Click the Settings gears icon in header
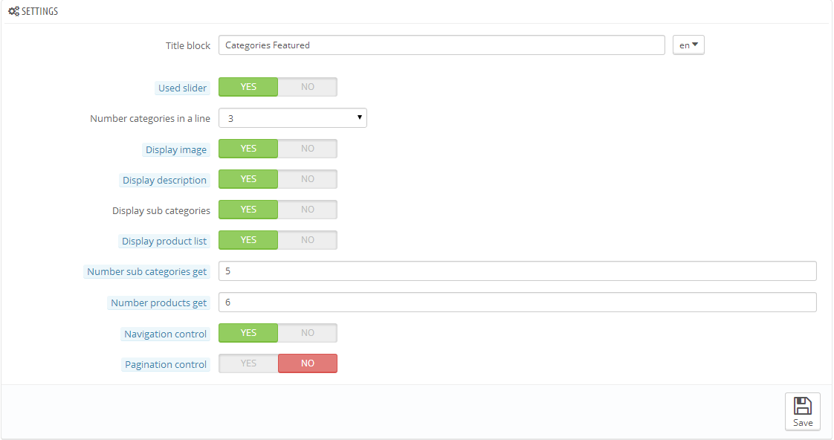834x440 pixels. coord(13,12)
